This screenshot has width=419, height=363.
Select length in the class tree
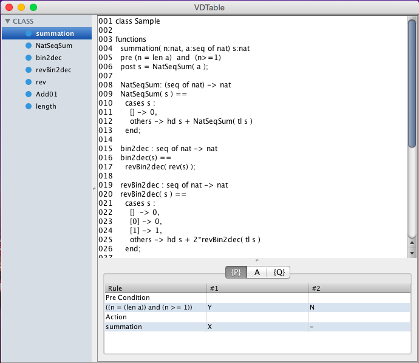pos(46,106)
